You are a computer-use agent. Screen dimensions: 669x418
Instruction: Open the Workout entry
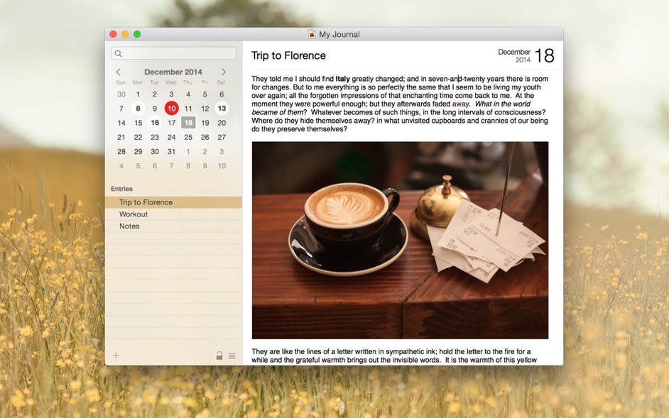coord(174,214)
